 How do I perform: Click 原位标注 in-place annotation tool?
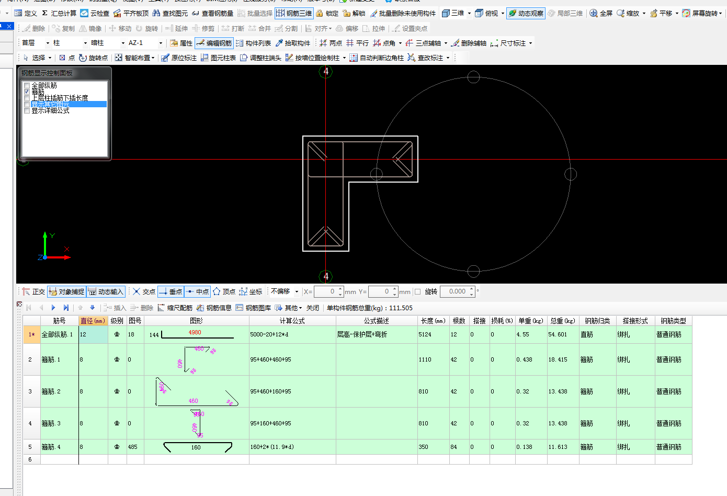(x=179, y=58)
